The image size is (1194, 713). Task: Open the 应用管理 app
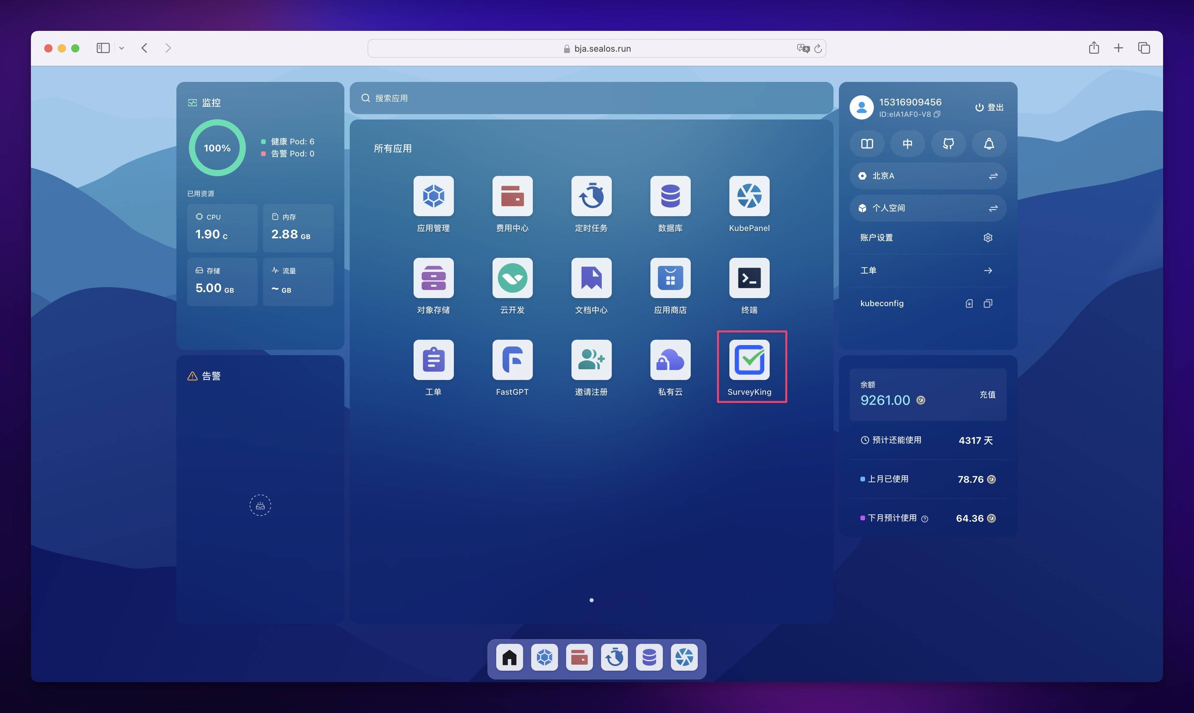pos(433,196)
